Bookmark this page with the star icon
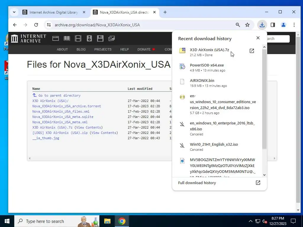The width and height of the screenshot is (303, 227). [247, 25]
